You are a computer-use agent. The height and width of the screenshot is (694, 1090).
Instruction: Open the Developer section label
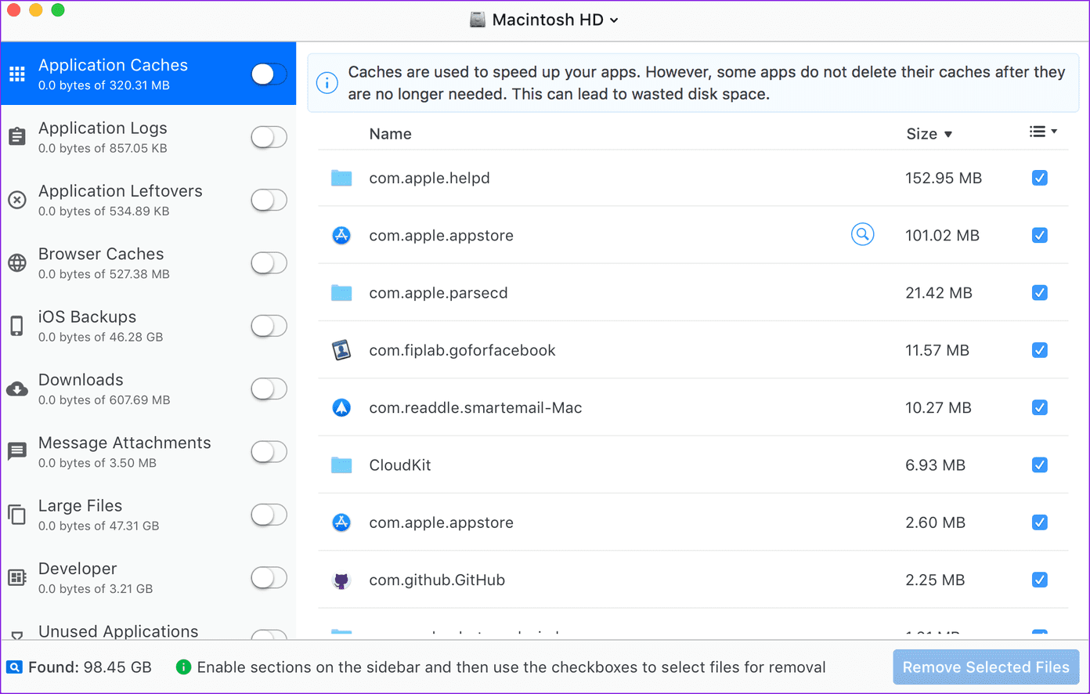(x=78, y=569)
